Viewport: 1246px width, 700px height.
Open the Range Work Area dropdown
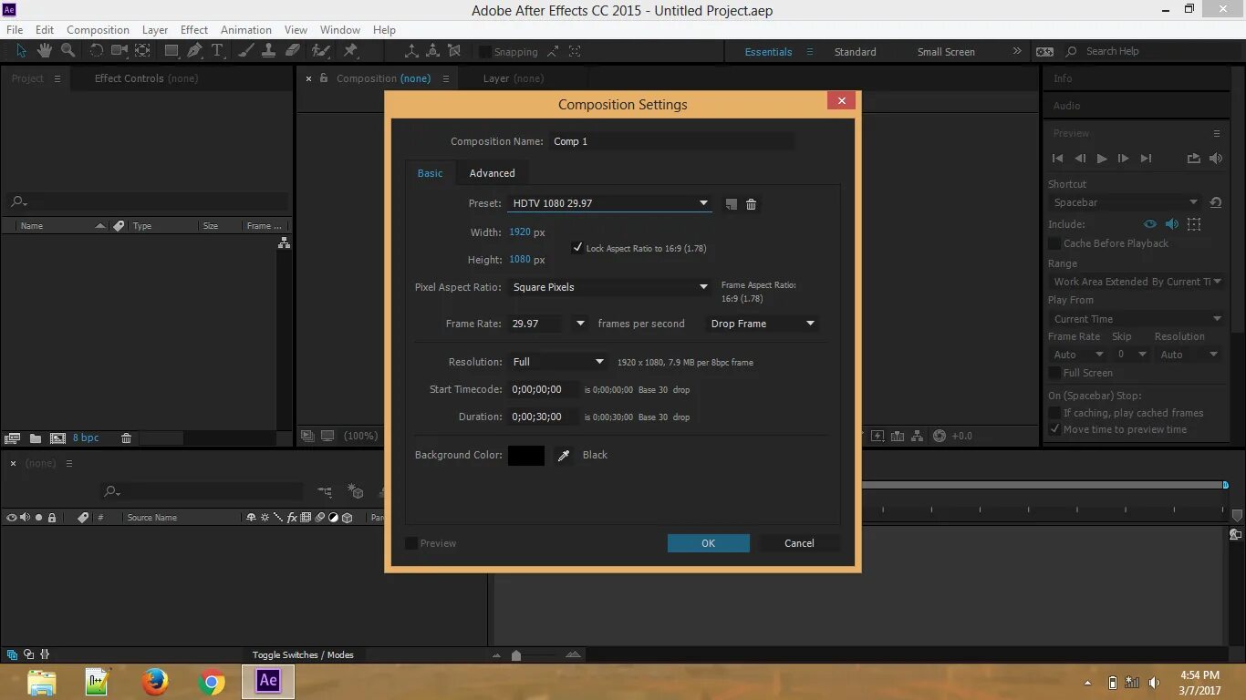(x=1136, y=282)
